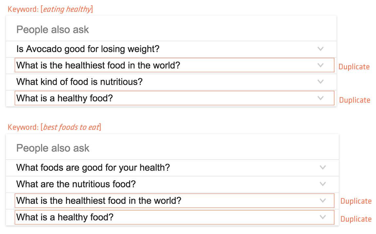Click the "Duplicate" label beside "What is a healthy food?"
This screenshot has width=376, height=234.
point(354,100)
